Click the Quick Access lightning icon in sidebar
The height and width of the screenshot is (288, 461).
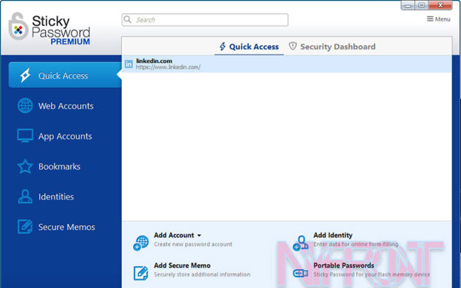[x=25, y=76]
